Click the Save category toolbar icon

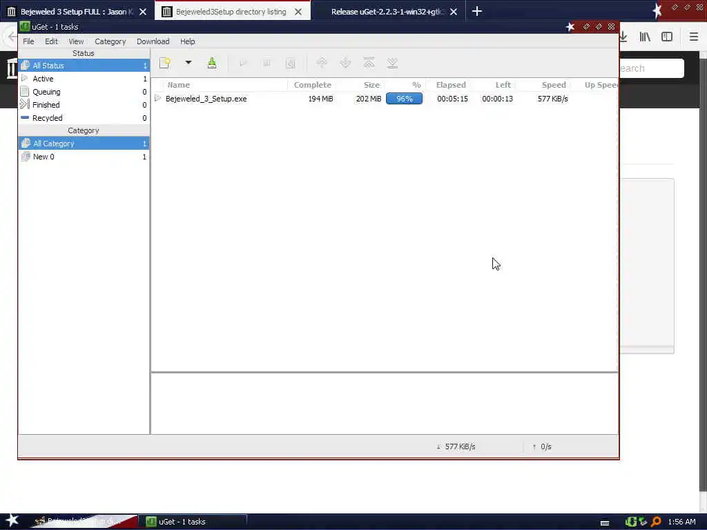[212, 63]
